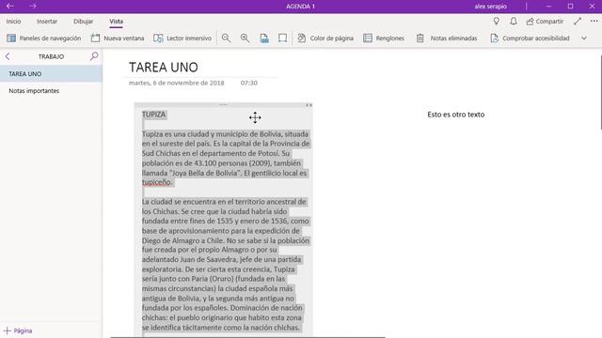
Task: Click the Compartir share button
Action: click(545, 22)
